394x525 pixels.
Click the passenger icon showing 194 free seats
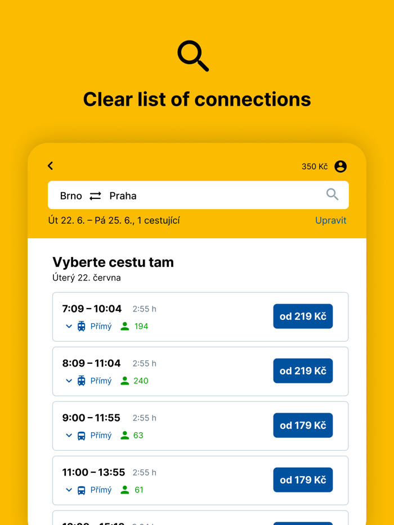[124, 326]
